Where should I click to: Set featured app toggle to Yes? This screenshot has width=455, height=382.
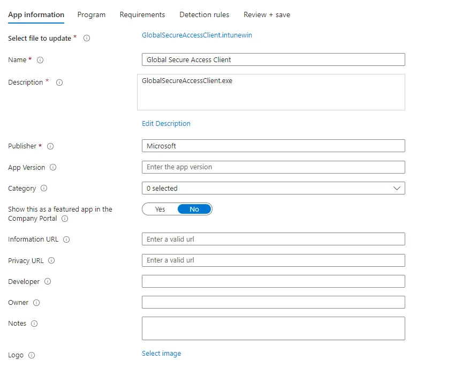point(160,209)
